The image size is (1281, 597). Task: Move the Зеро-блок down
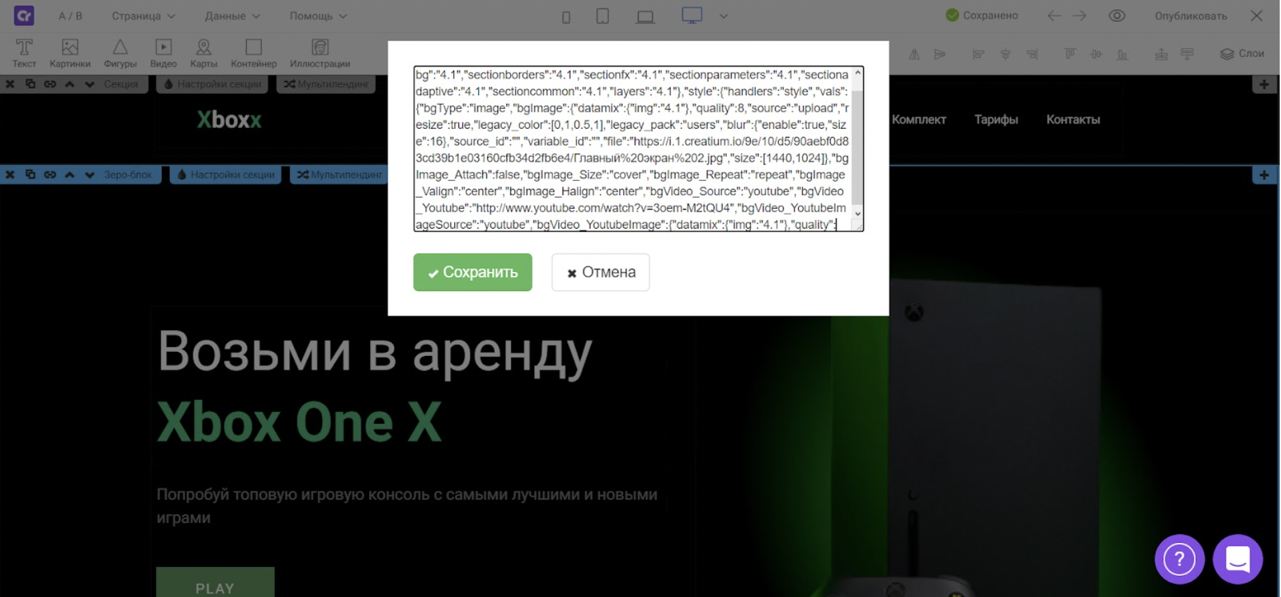point(90,175)
